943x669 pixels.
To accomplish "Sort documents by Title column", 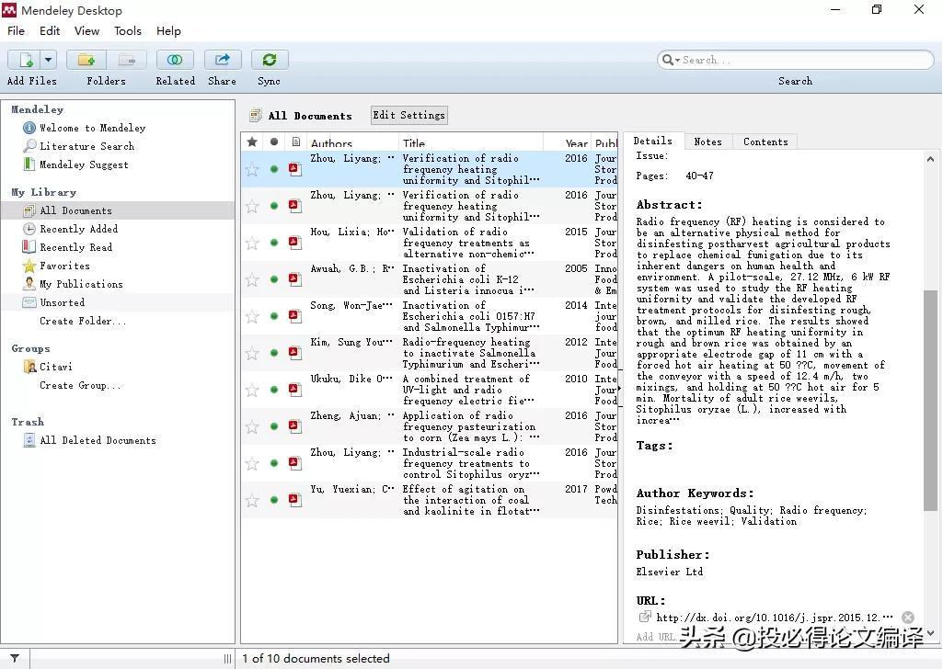I will coord(471,142).
